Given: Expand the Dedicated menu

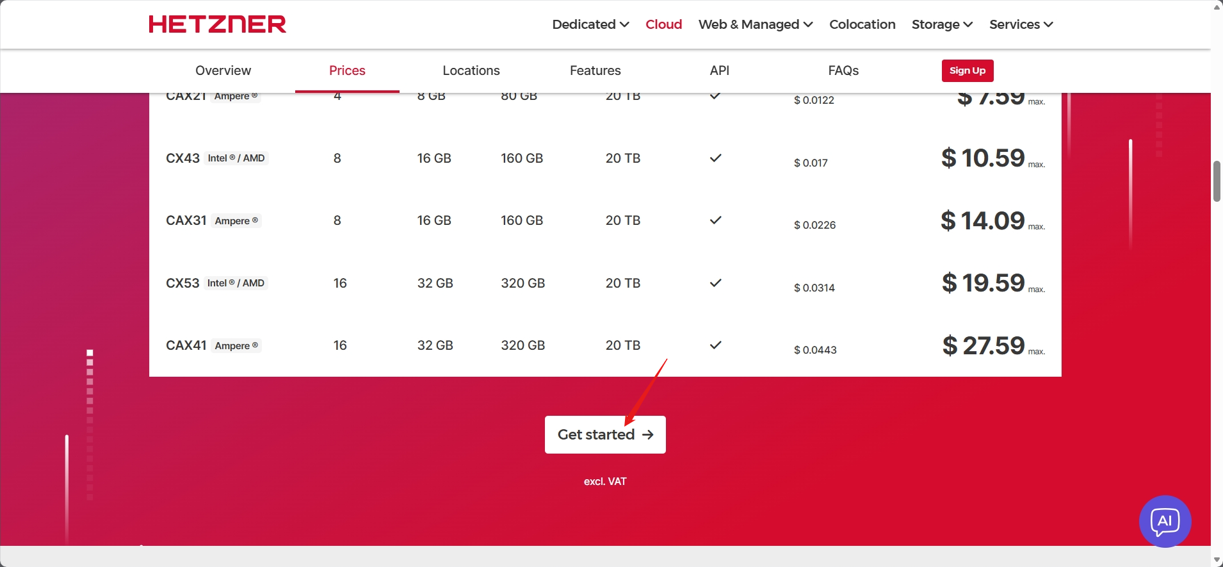Looking at the screenshot, I should pos(590,24).
